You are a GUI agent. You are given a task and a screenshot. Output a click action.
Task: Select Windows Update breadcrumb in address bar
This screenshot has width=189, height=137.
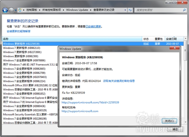tap(77, 10)
